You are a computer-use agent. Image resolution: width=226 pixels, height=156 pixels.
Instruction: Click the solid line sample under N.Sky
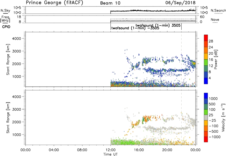tap(5, 14)
